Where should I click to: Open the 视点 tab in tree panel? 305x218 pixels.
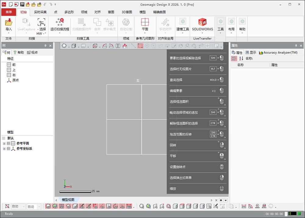coord(32,52)
